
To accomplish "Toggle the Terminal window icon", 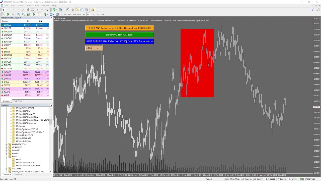I will (x=82, y=10).
